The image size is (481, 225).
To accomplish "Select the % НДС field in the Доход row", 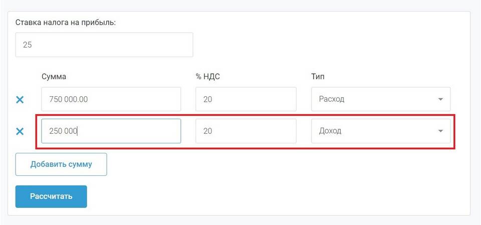I will tap(246, 131).
